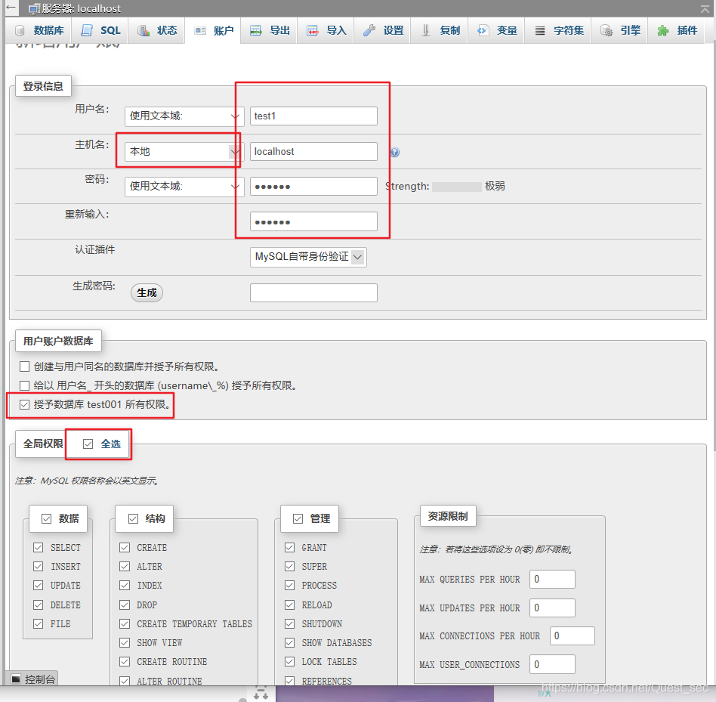Open the 主机名 本地 dropdown
Viewport: 716px width, 702px height.
[184, 151]
